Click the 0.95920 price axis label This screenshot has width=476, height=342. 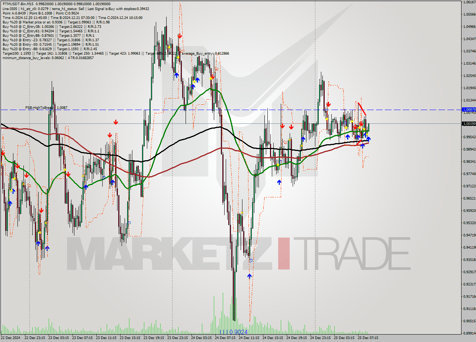[469, 210]
